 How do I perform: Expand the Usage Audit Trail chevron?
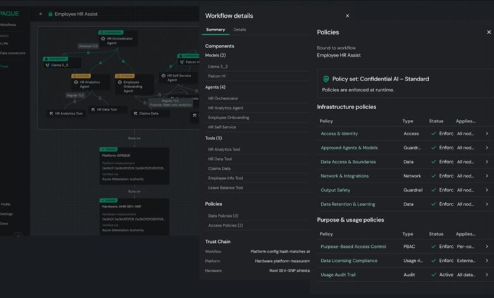487,275
